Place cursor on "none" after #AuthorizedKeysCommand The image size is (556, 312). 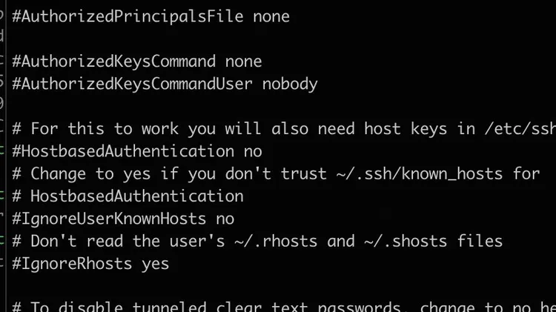(244, 62)
